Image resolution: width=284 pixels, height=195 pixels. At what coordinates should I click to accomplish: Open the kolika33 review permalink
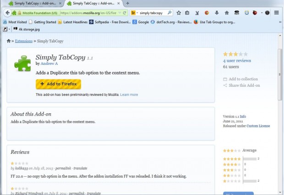[63, 168]
